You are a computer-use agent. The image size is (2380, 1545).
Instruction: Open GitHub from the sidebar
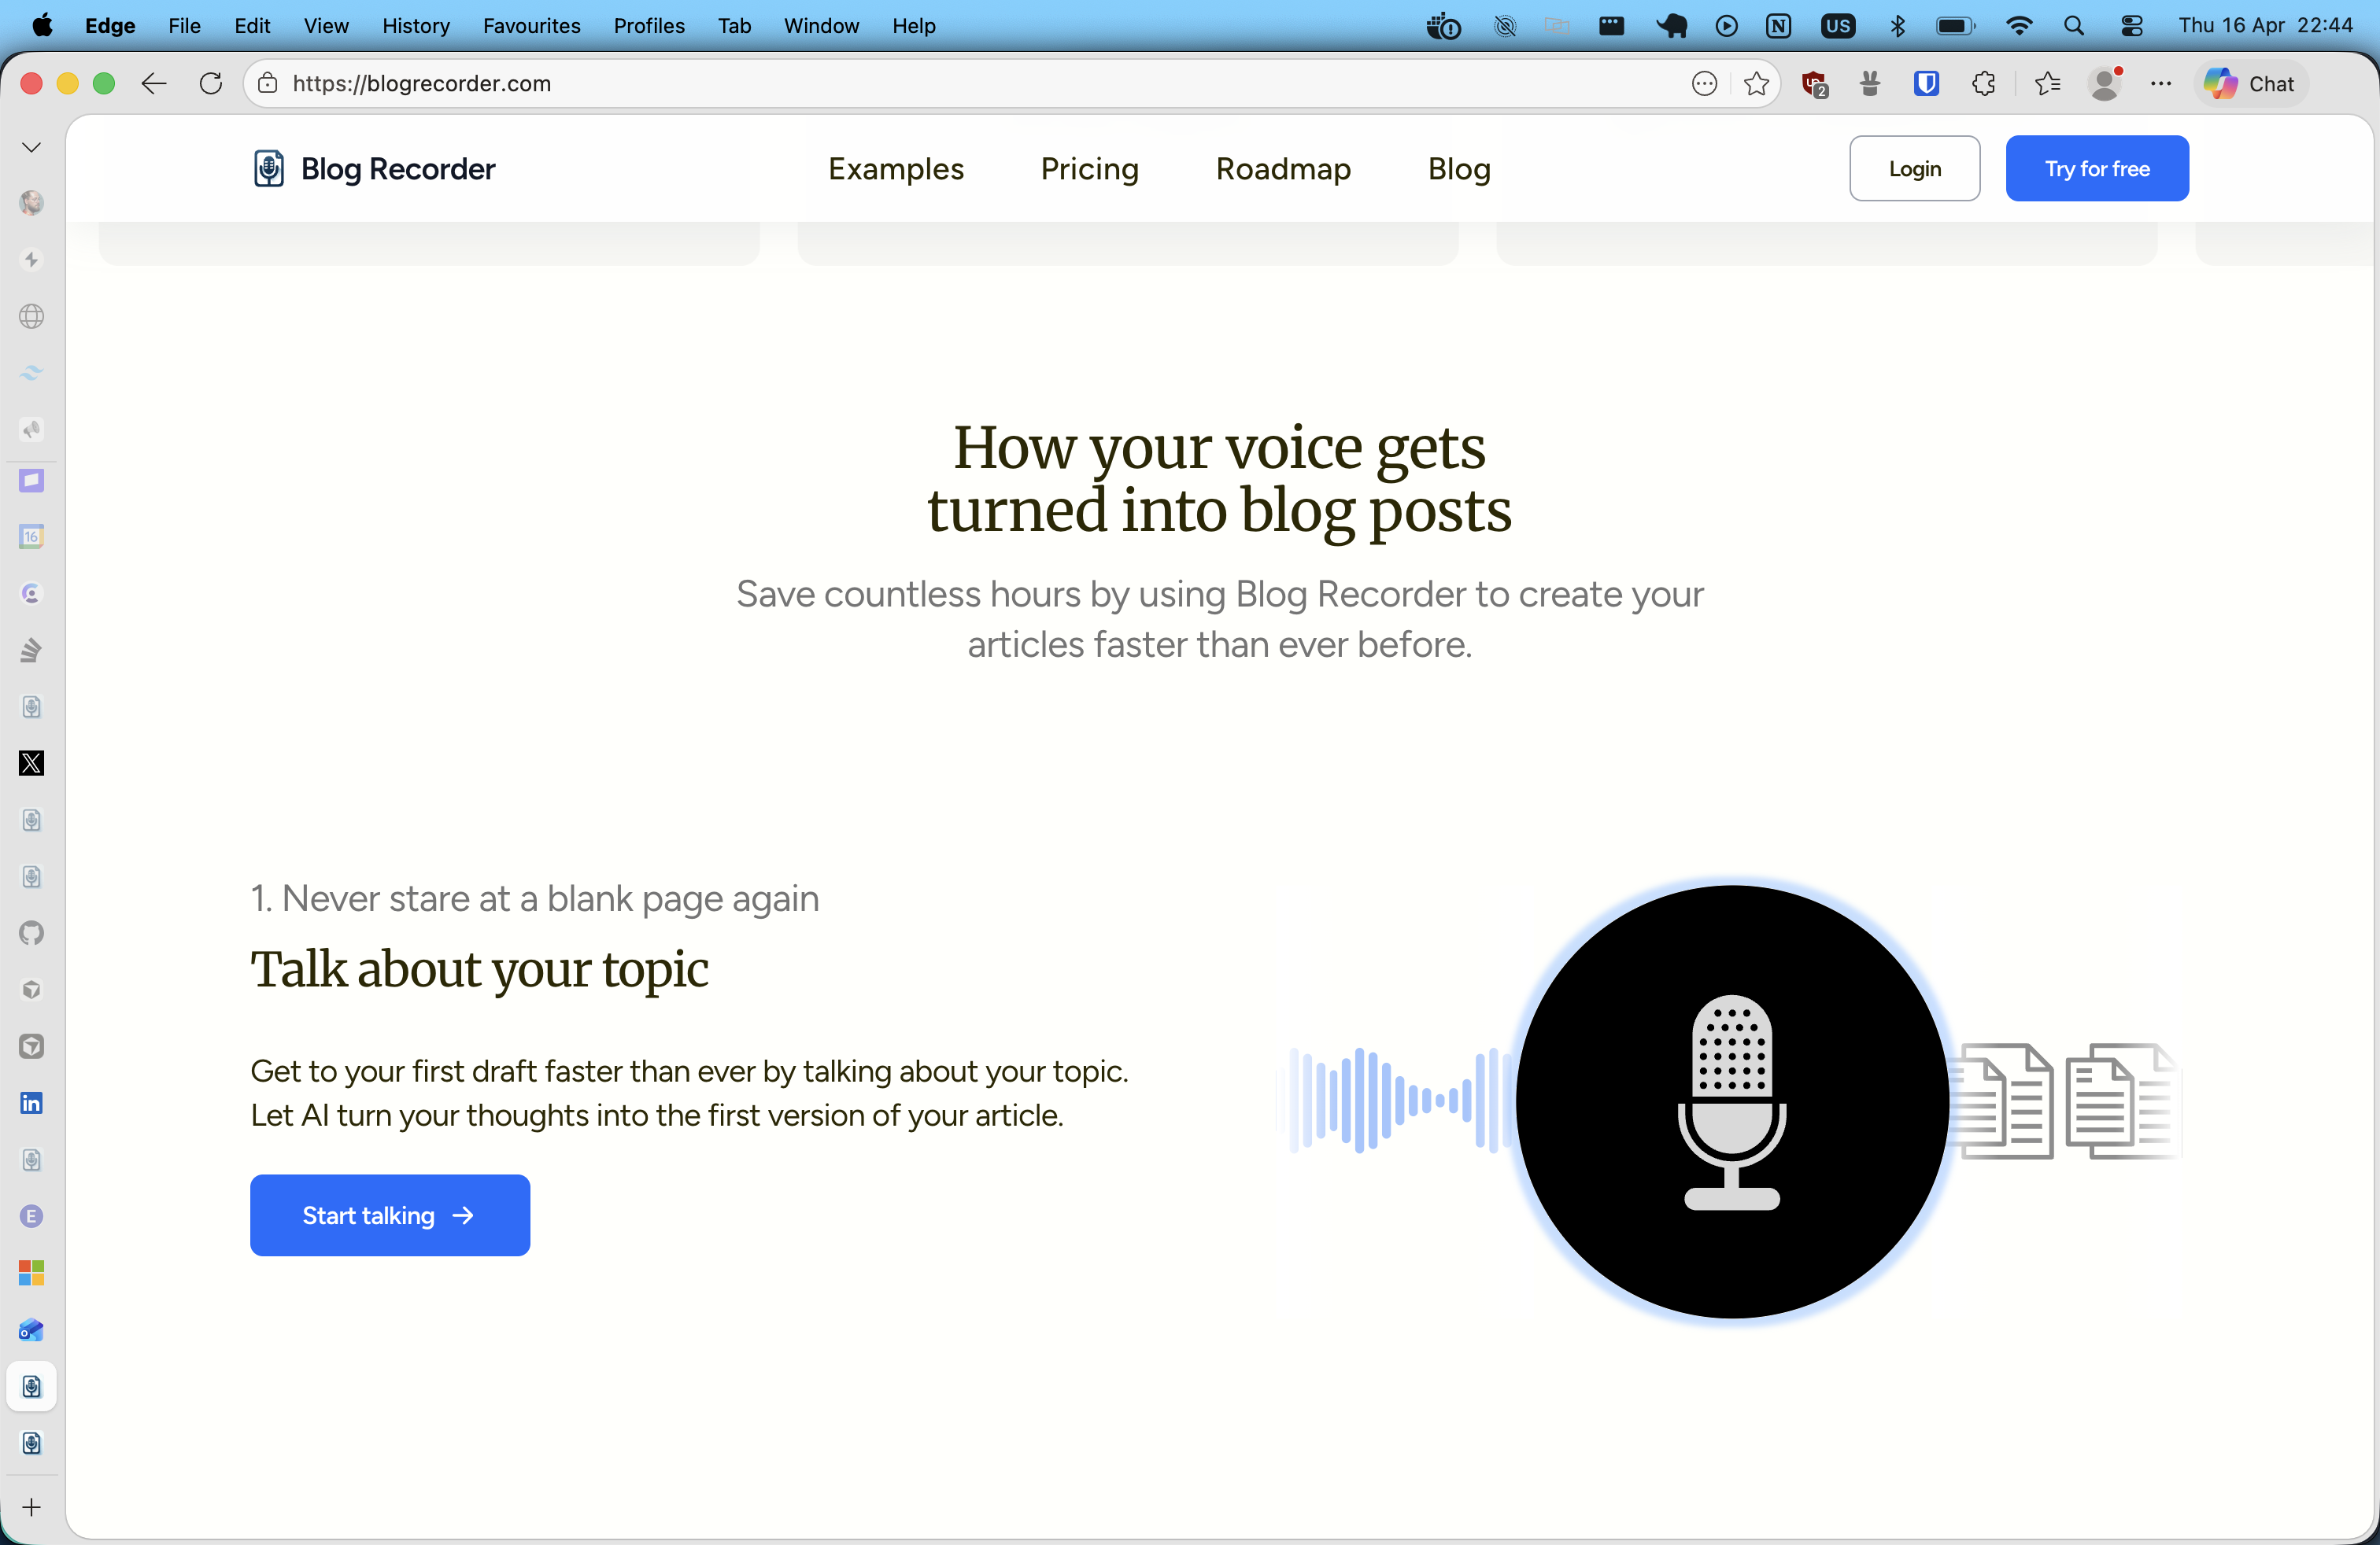(x=31, y=934)
